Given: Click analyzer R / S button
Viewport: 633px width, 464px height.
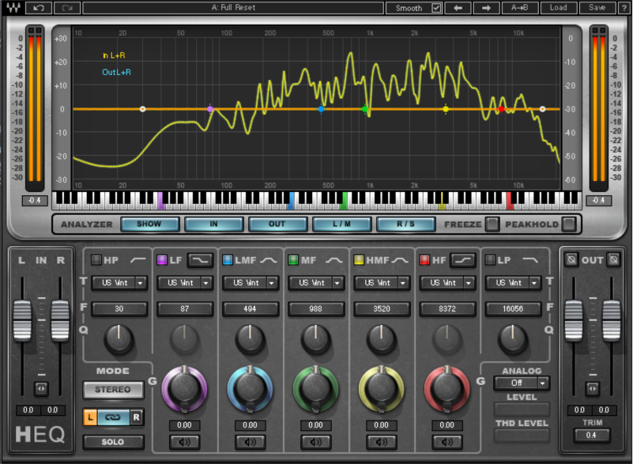Looking at the screenshot, I should (x=405, y=224).
